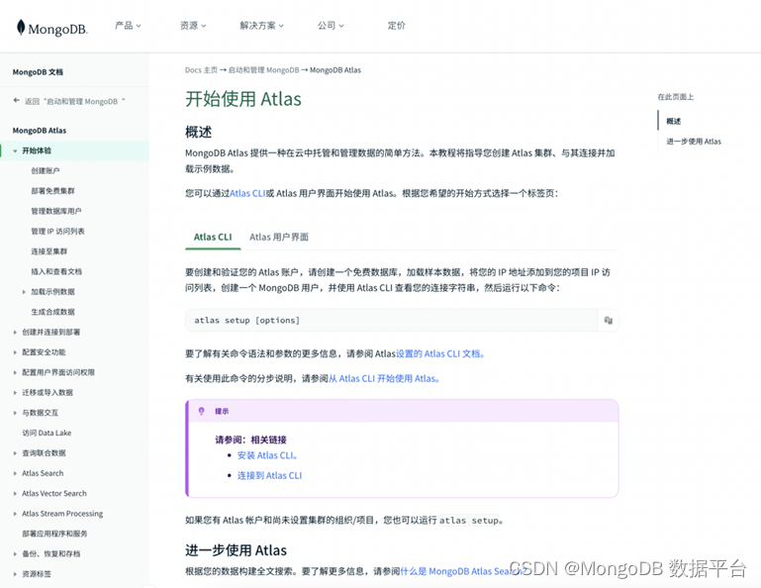Click the 开始使用 Atlas page title

coord(243,99)
